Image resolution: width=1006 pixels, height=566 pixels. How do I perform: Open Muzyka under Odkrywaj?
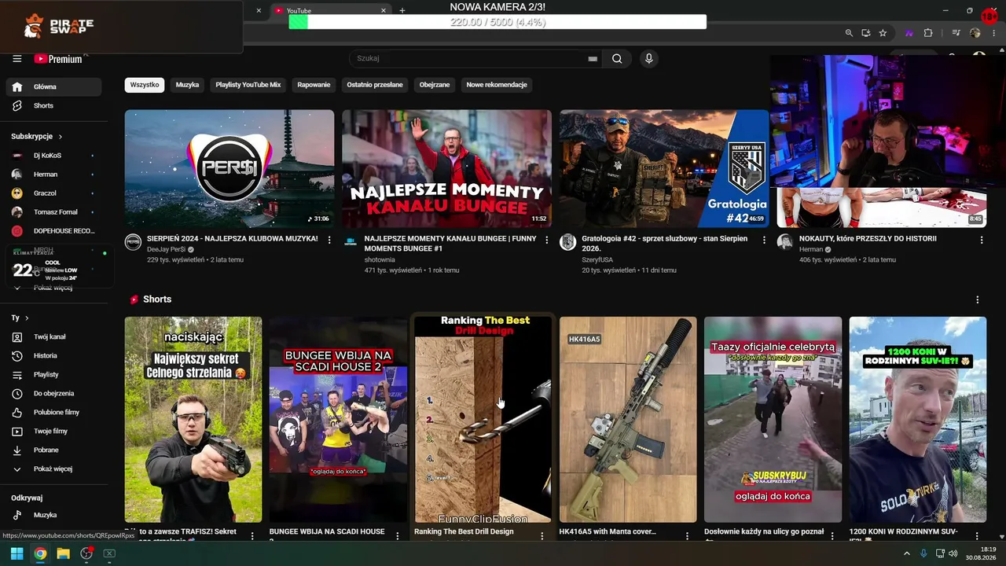(x=53, y=515)
